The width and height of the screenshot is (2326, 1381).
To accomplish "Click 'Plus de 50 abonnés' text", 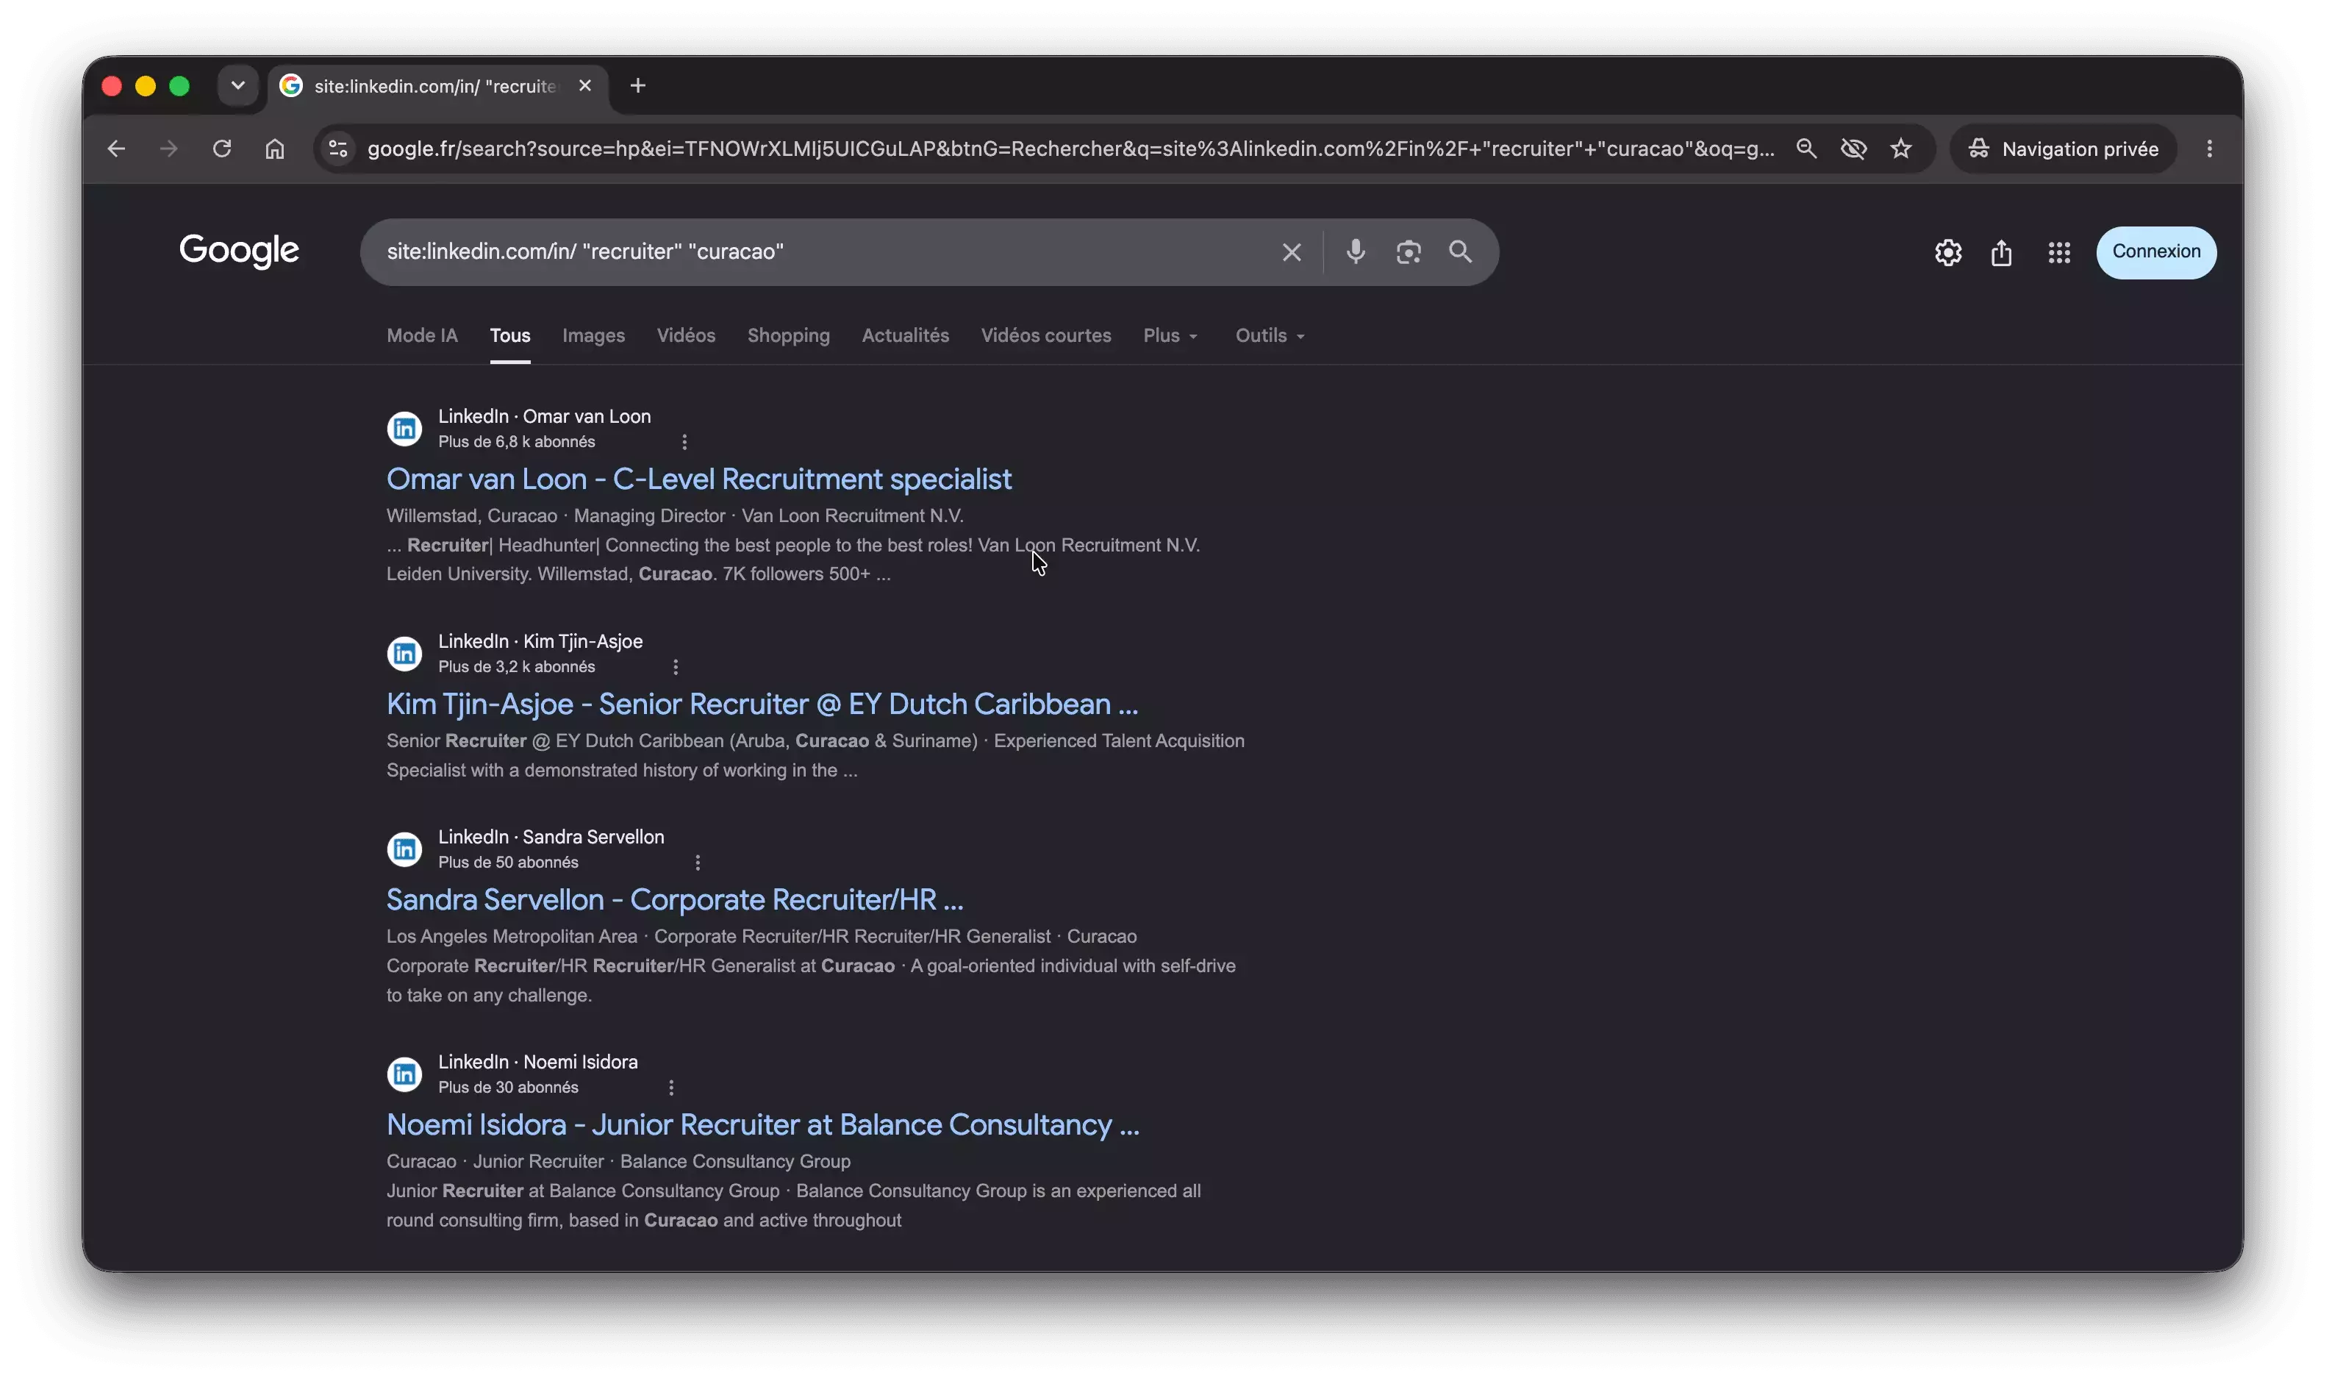I will click(x=508, y=863).
